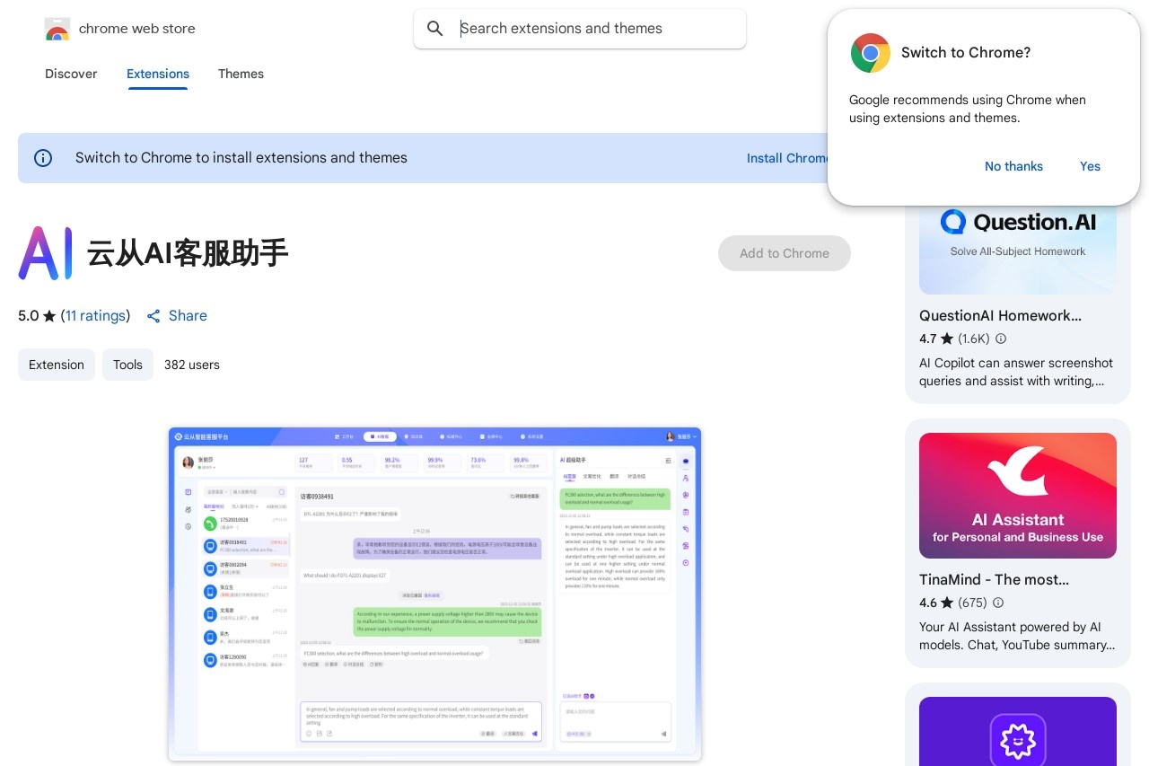Open the TinaMind - The most... title
1149x766 pixels.
click(x=994, y=579)
